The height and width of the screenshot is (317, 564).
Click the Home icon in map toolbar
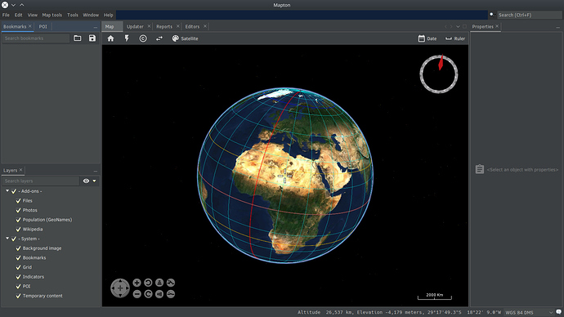pos(110,38)
